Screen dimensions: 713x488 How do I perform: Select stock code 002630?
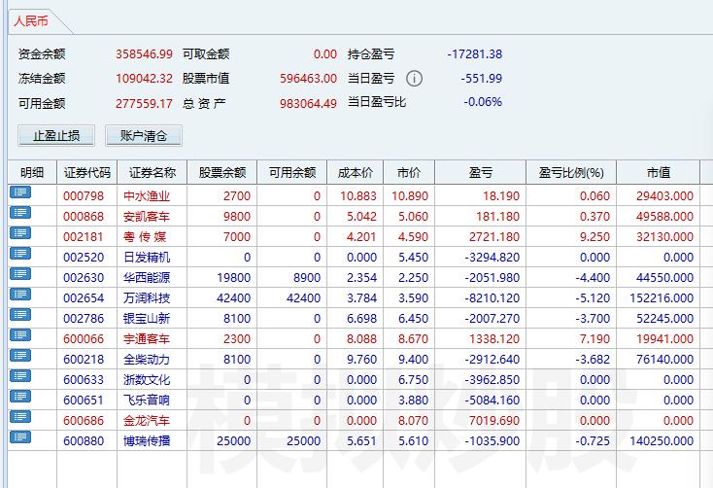pyautogui.click(x=84, y=278)
